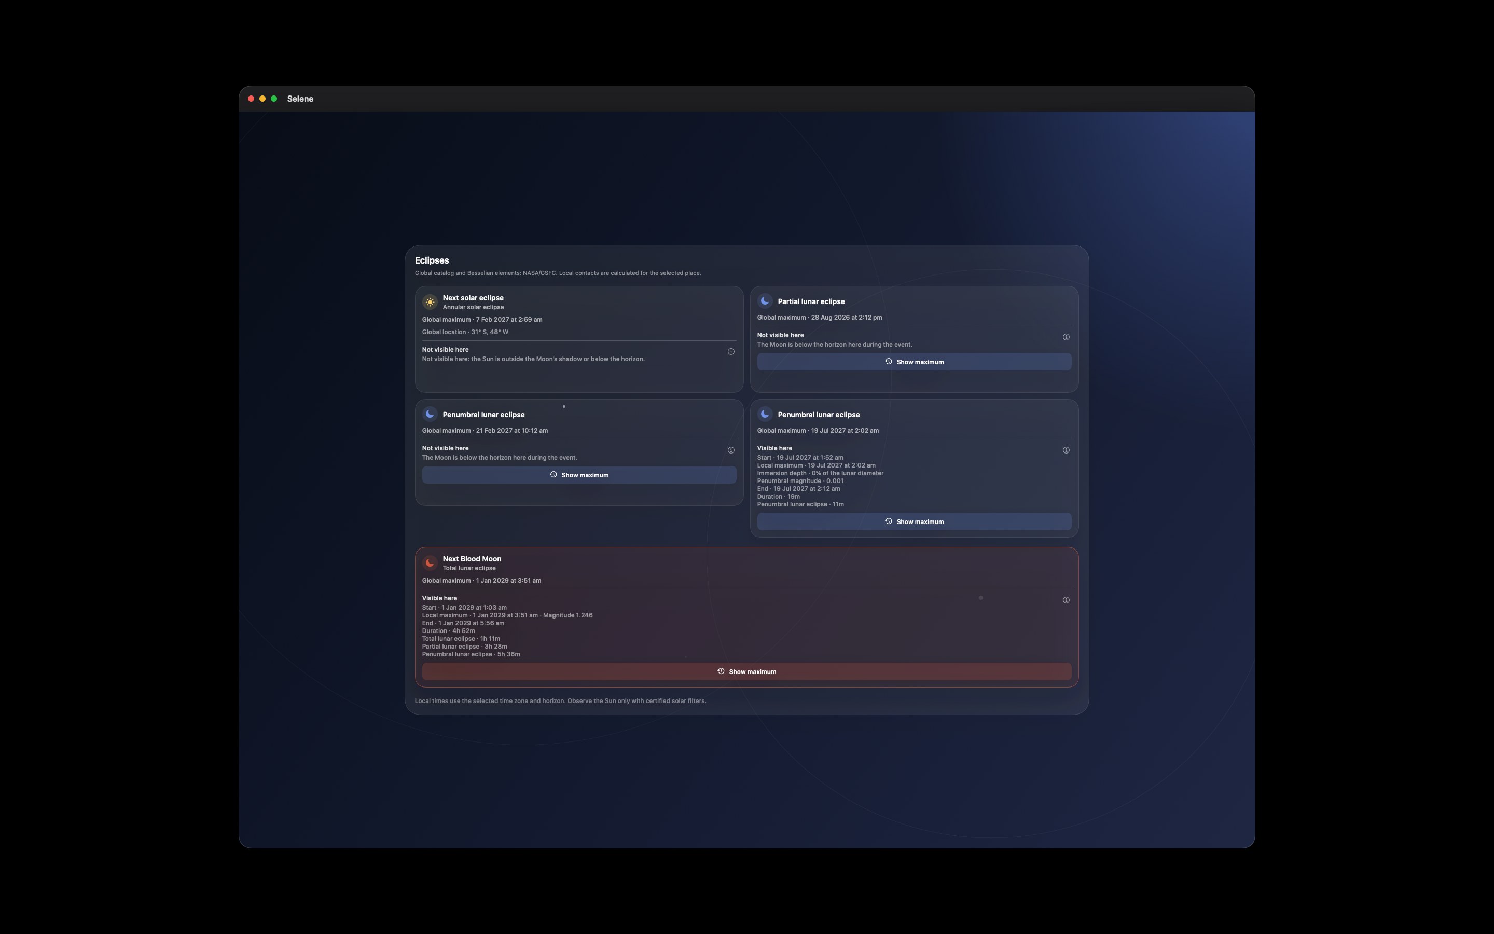The width and height of the screenshot is (1494, 934).
Task: Click 'Global maximum · 21 Feb 2027 at 10:12 am'
Action: pyautogui.click(x=485, y=431)
